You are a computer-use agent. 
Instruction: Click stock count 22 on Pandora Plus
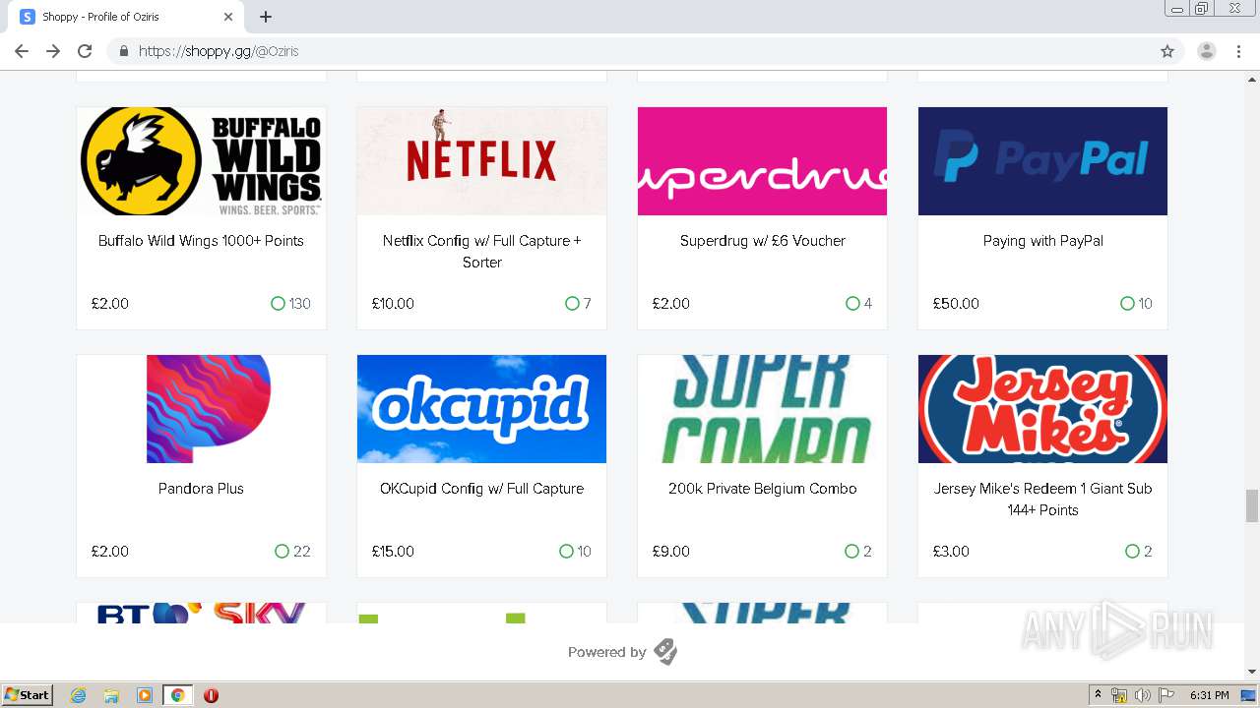(x=302, y=552)
